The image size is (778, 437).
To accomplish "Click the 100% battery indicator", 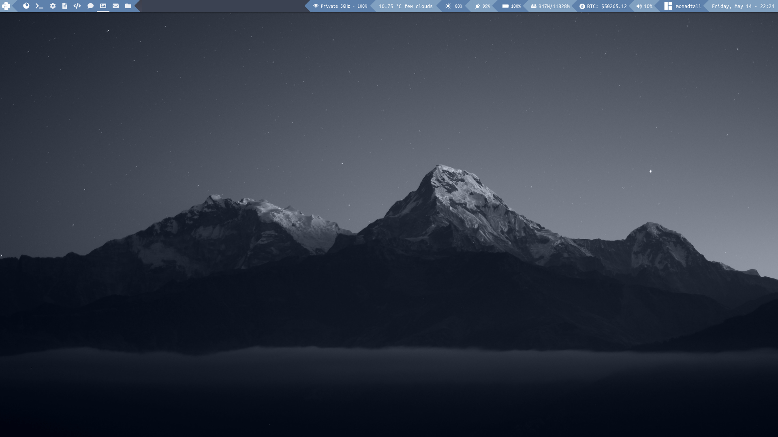I will point(511,6).
